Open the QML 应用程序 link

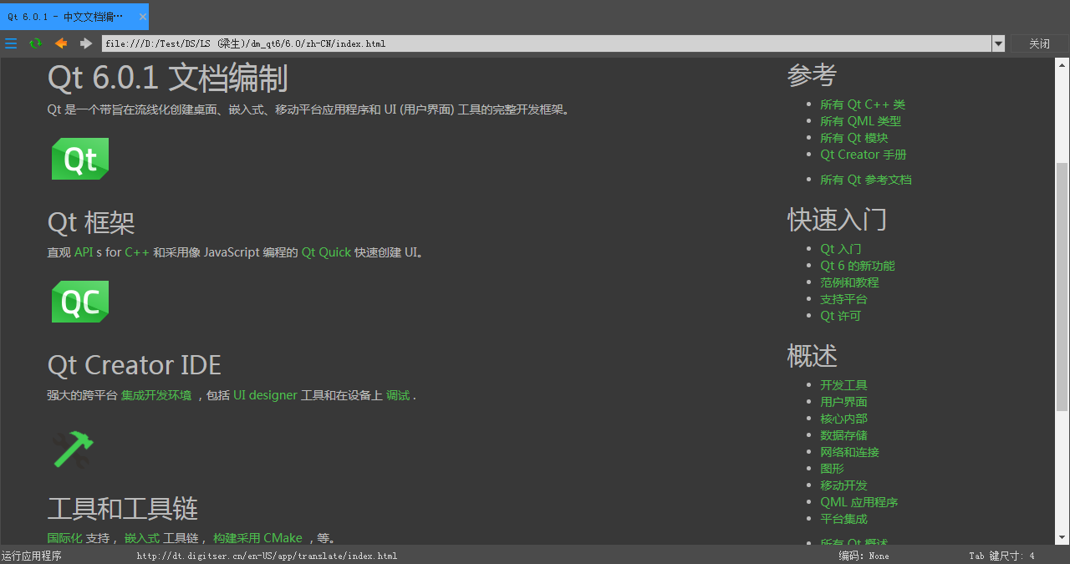(859, 502)
